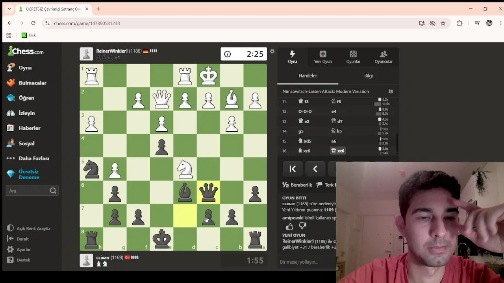Click the black queen on the board
This screenshot has height=283, width=504.
tap(208, 193)
